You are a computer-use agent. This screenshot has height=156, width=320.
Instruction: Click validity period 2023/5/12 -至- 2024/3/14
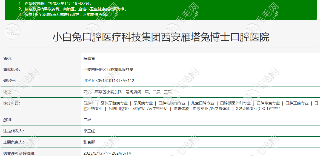tap(107, 153)
